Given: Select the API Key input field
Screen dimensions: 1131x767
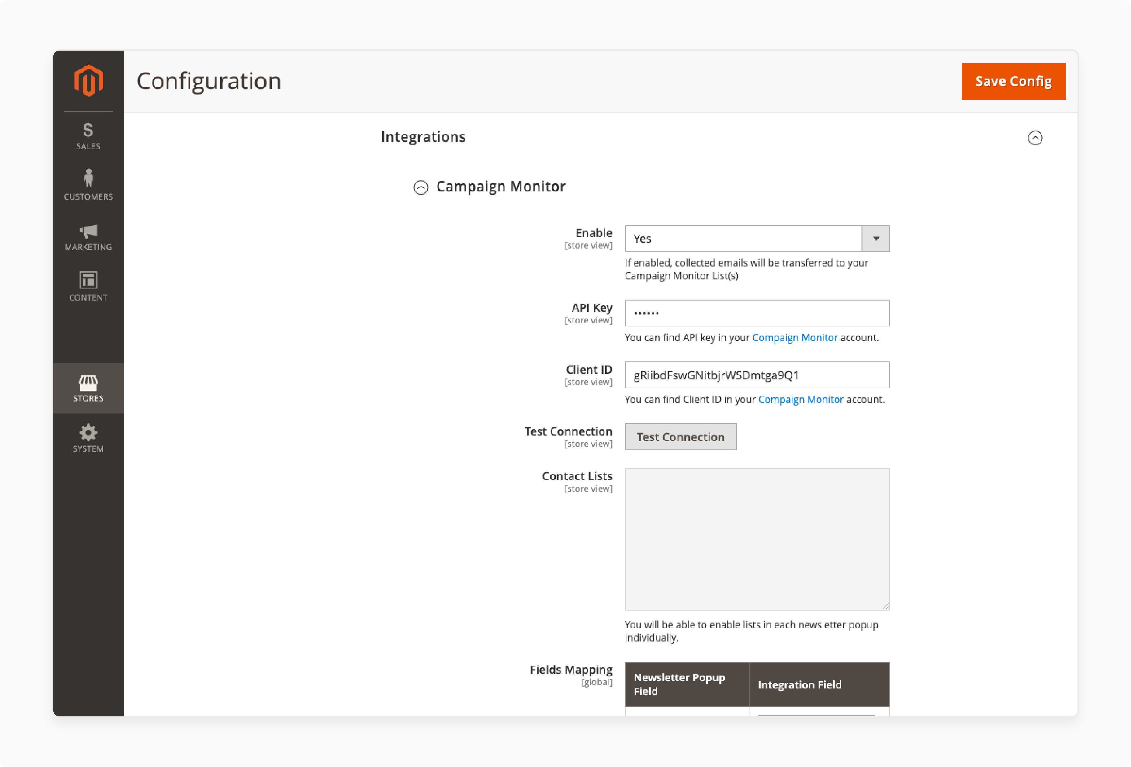Looking at the screenshot, I should click(x=758, y=313).
